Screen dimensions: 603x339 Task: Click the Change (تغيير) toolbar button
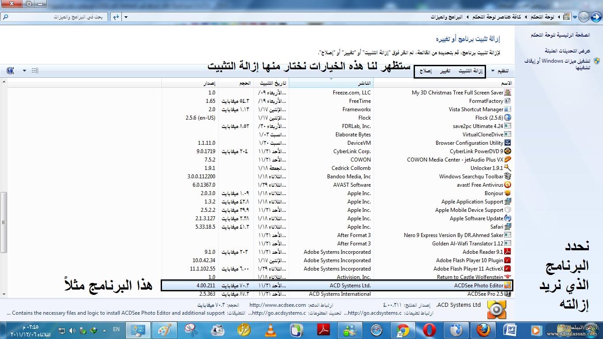tap(445, 71)
